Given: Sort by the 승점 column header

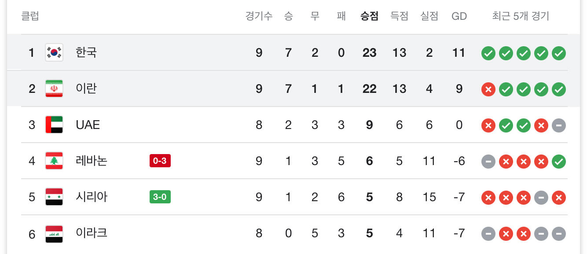Looking at the screenshot, I should [x=369, y=16].
